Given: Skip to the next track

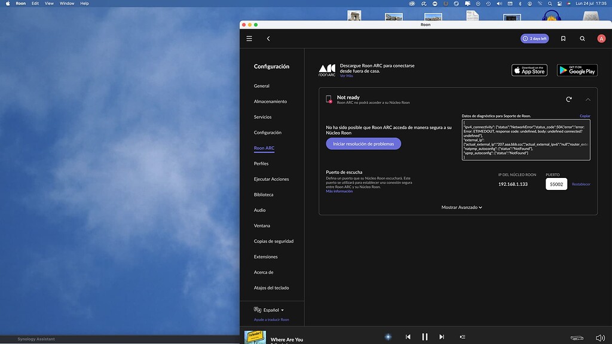Looking at the screenshot, I should click(x=442, y=337).
